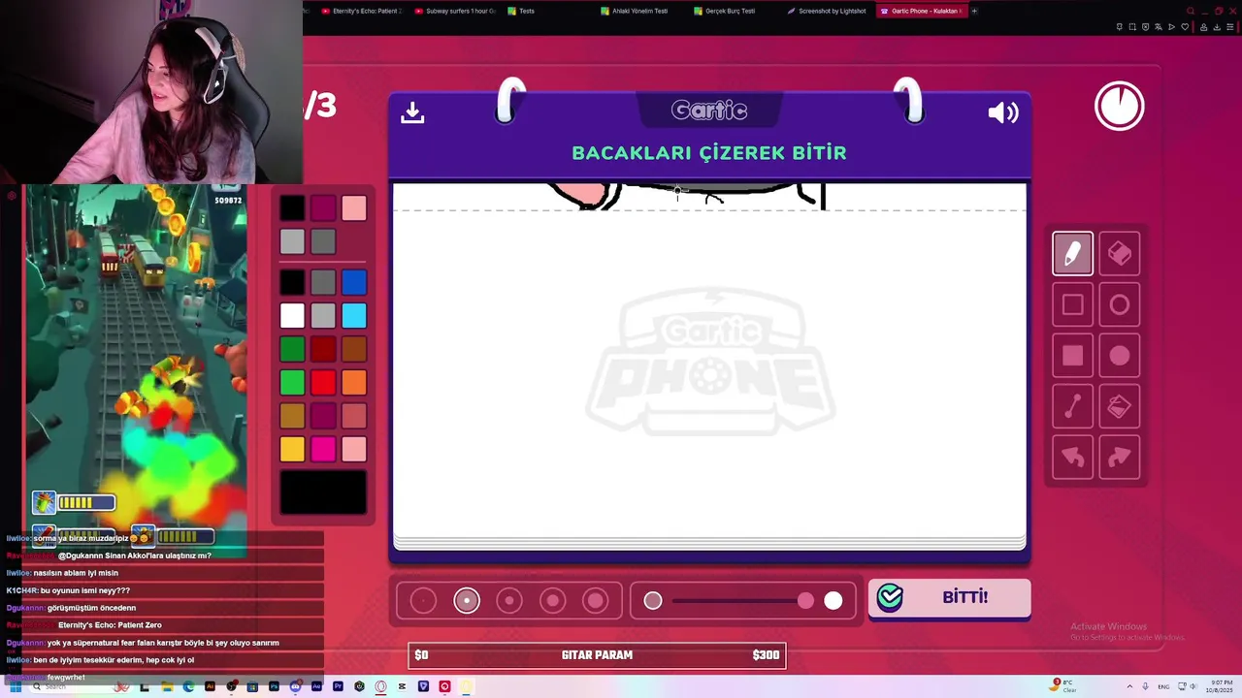Click the heart bookmark icon in browser toolbar

[x=1185, y=27]
